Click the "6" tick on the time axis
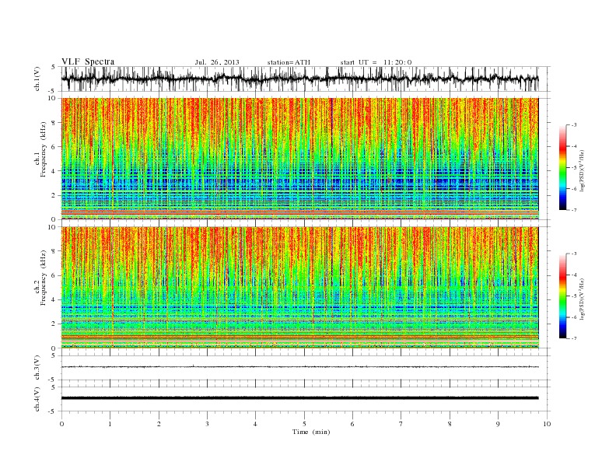The width and height of the screenshot is (616, 476). click(352, 424)
